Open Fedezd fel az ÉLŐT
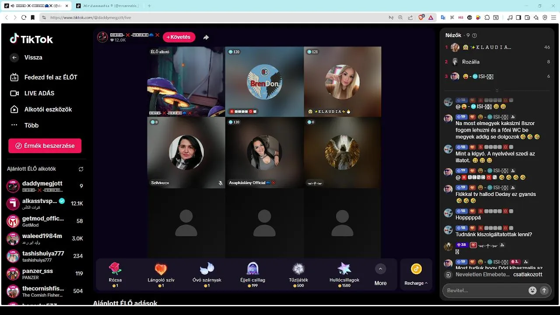The image size is (560, 315). point(44,77)
